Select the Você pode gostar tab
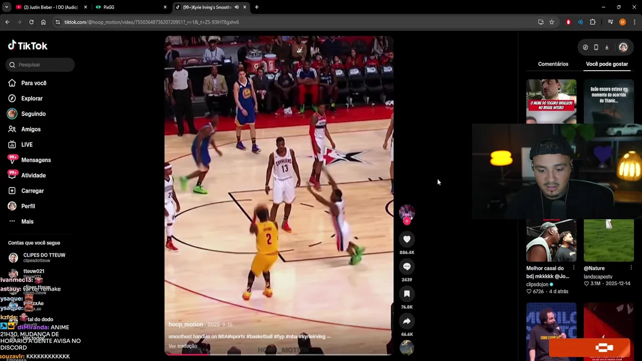 (607, 64)
